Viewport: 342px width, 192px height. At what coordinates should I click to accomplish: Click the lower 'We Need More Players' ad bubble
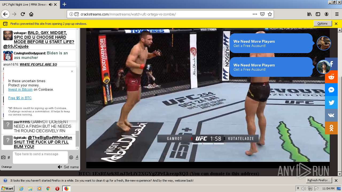(x=271, y=67)
